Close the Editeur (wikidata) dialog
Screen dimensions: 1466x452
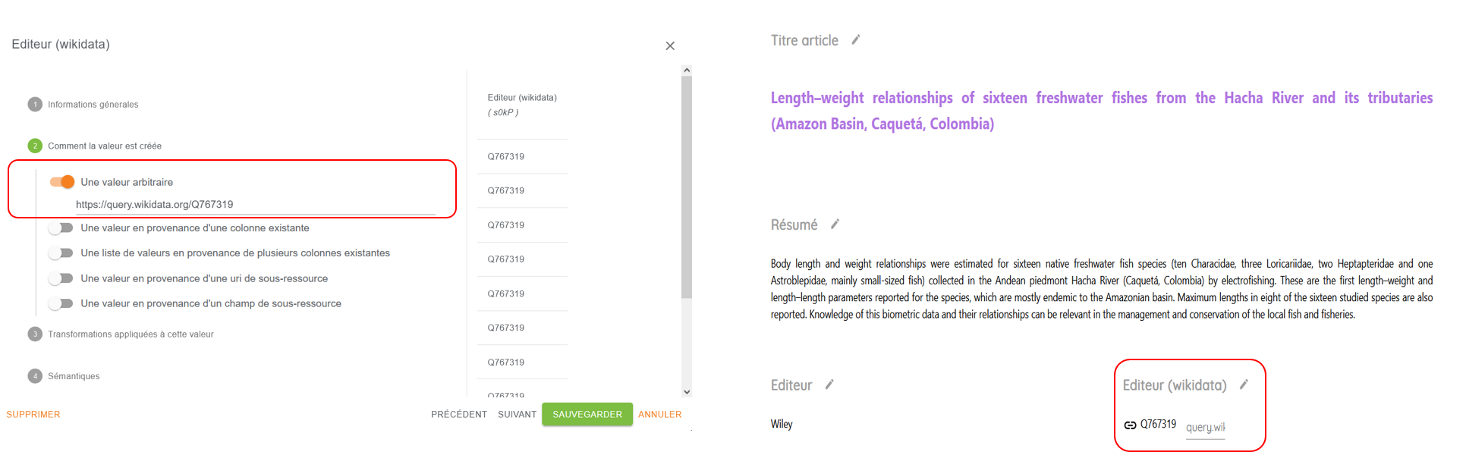[x=670, y=46]
